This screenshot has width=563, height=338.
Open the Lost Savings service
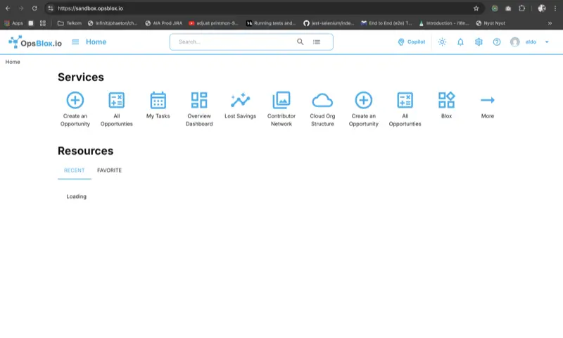coord(240,105)
